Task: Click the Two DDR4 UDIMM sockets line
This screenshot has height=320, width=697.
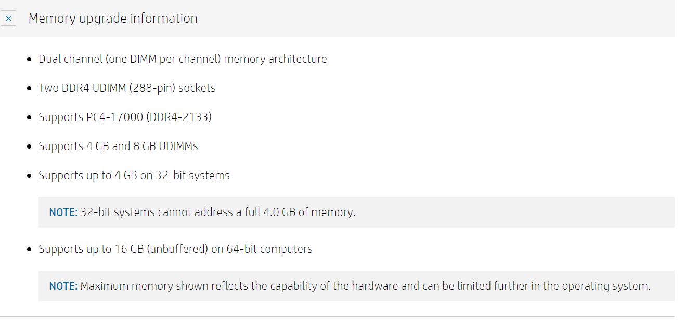Action: (127, 88)
